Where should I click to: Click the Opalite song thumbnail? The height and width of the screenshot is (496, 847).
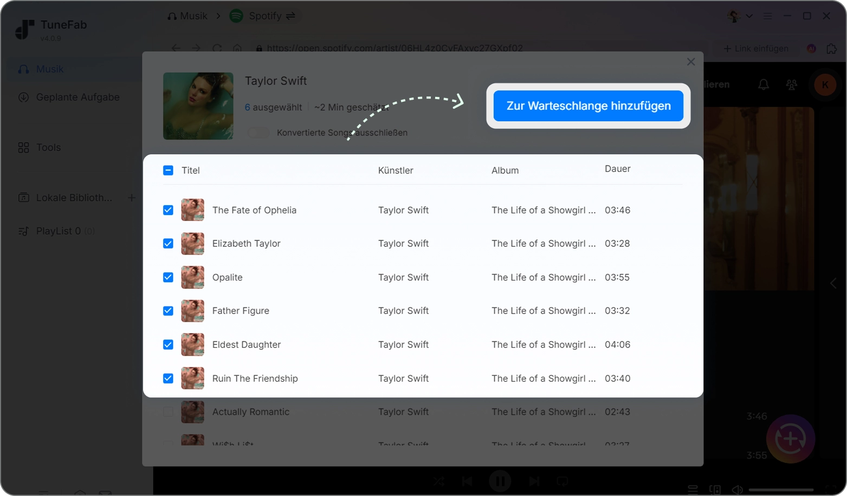click(193, 277)
